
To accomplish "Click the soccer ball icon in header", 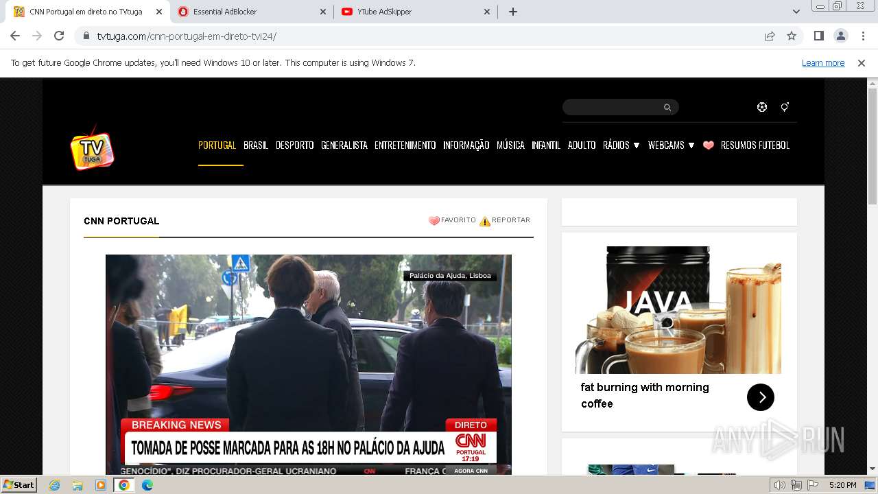I will point(762,107).
